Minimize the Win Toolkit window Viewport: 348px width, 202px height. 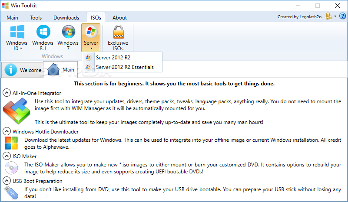click(x=298, y=6)
